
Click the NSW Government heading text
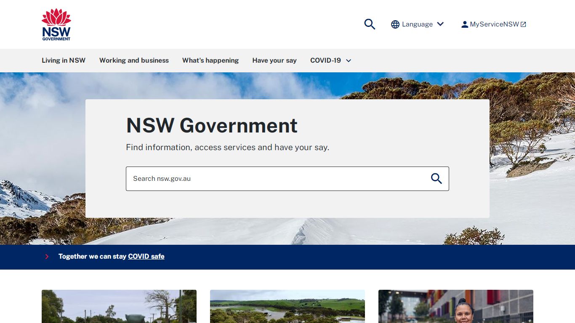pos(212,125)
